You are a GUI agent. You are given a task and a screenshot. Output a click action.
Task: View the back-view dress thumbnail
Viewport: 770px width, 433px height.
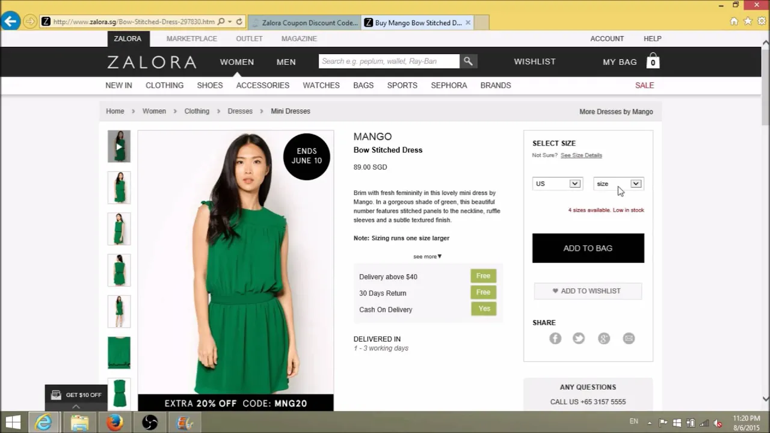coord(119,270)
